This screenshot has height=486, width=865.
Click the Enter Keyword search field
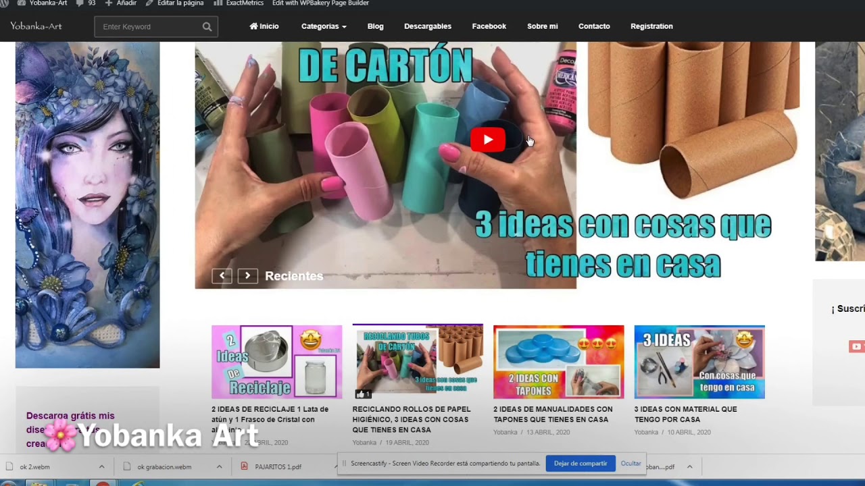pos(149,27)
